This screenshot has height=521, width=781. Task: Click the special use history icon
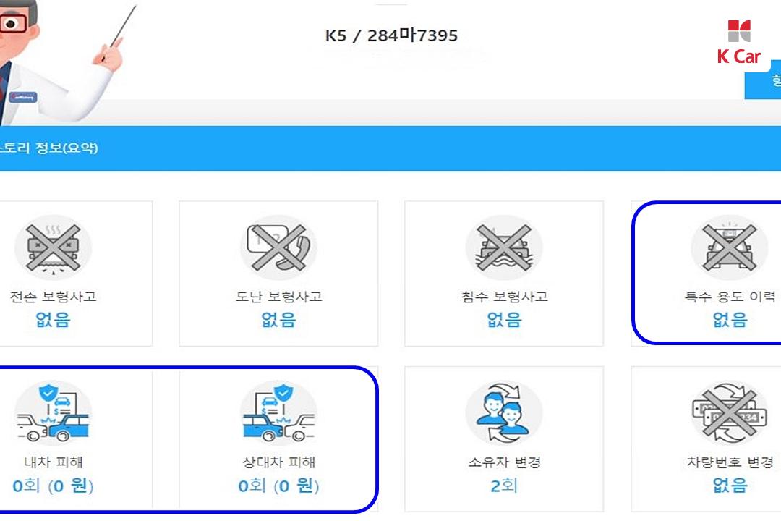tap(730, 247)
